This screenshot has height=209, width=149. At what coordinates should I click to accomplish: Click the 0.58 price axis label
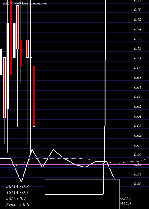coord(138,165)
